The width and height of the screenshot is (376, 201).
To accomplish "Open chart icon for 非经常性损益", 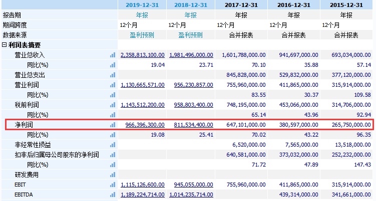I will tap(113, 145).
